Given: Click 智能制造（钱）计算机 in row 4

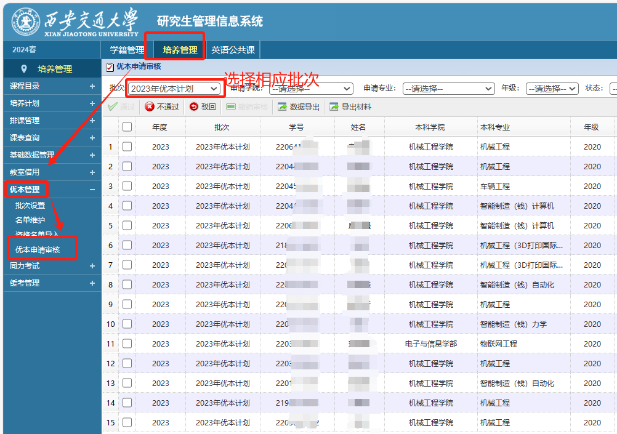Looking at the screenshot, I should click(517, 206).
